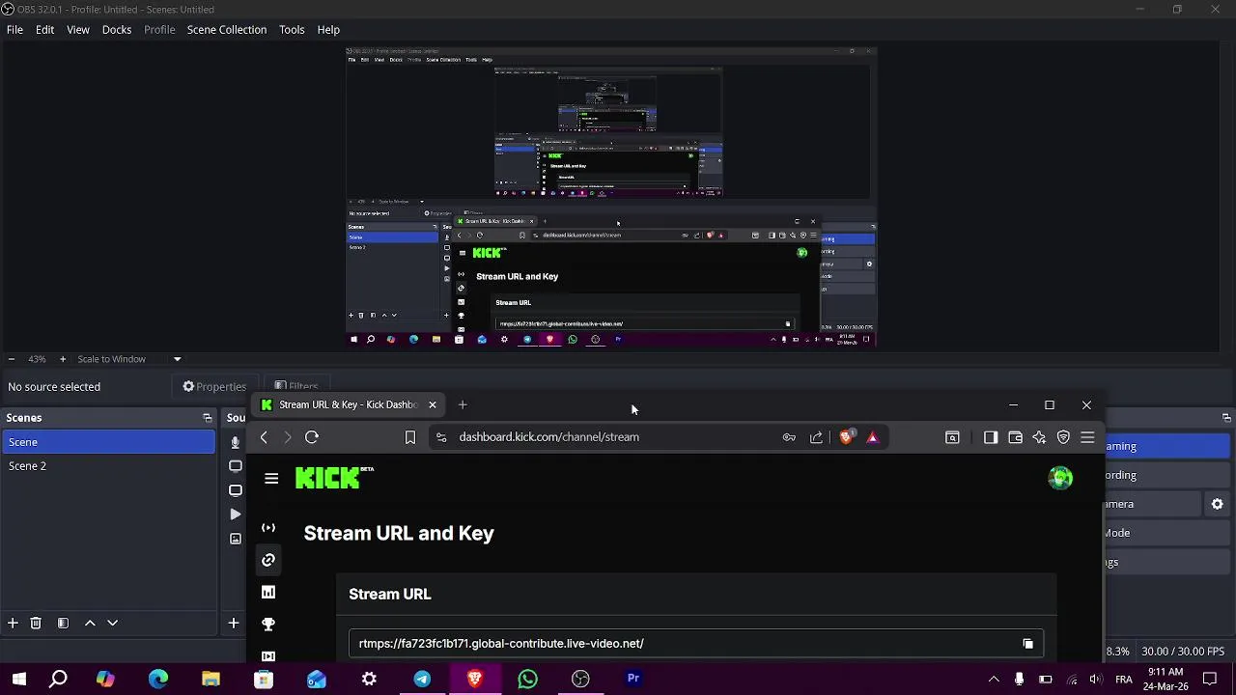Open Telegram from the taskbar
Viewport: 1236px width, 695px height.
click(422, 679)
